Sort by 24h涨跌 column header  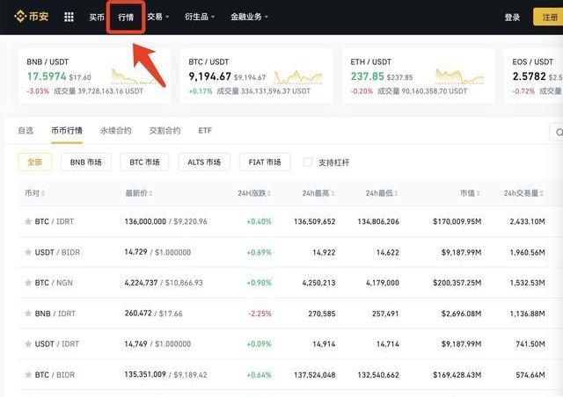pyautogui.click(x=253, y=193)
